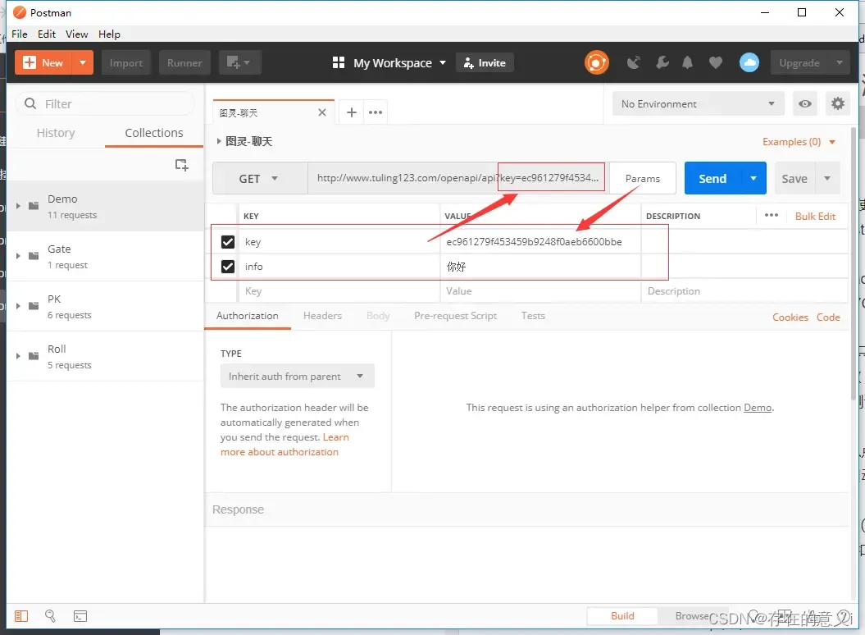The height and width of the screenshot is (635, 865).
Task: Open the environment quick look eye icon
Action: [805, 104]
